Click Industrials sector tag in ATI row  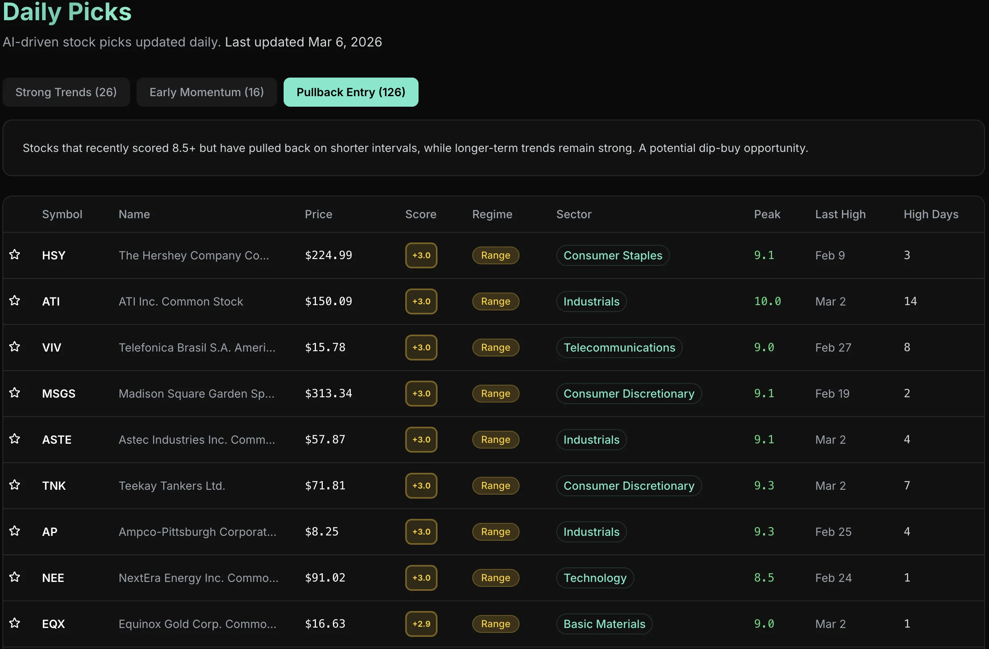(592, 301)
